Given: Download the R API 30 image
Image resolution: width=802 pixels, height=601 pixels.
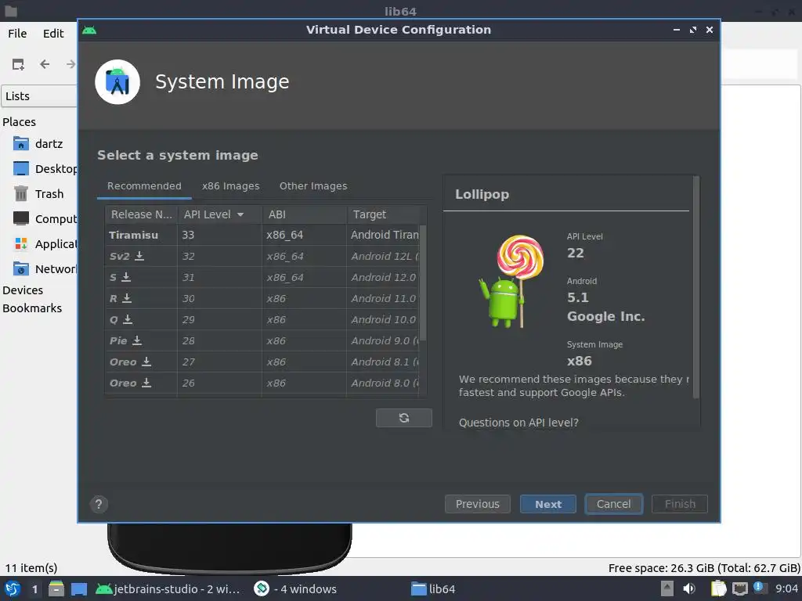Looking at the screenshot, I should click(x=127, y=298).
